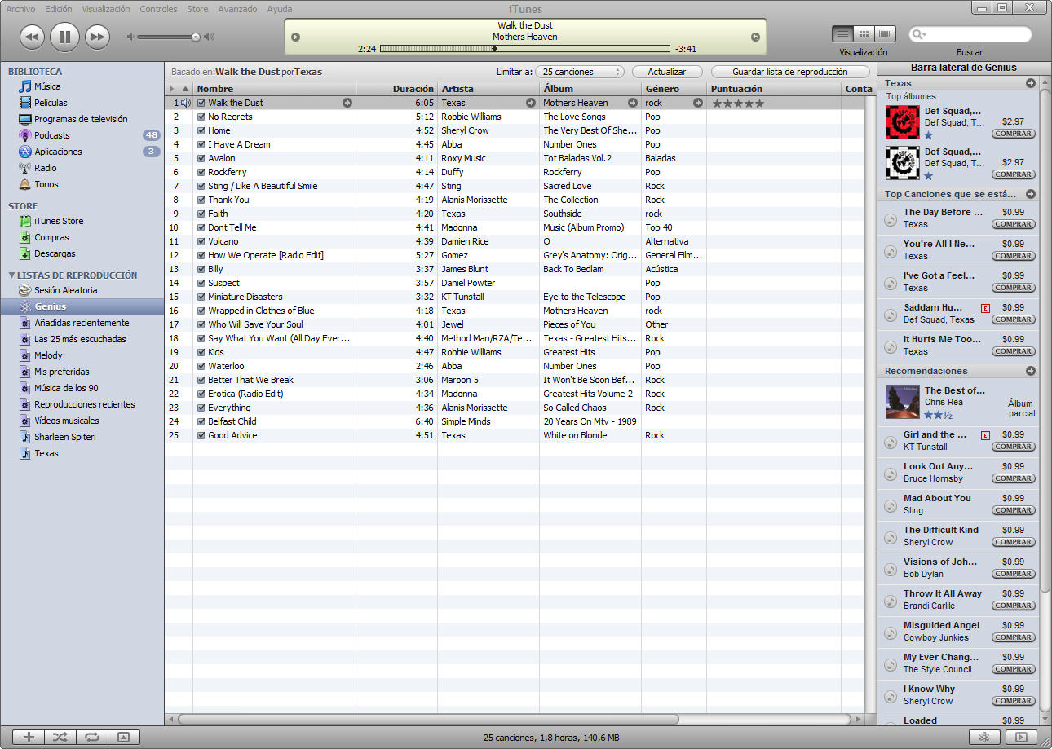The width and height of the screenshot is (1052, 749).
Task: Collapse the Listas de Reproducción section
Action: click(11, 275)
